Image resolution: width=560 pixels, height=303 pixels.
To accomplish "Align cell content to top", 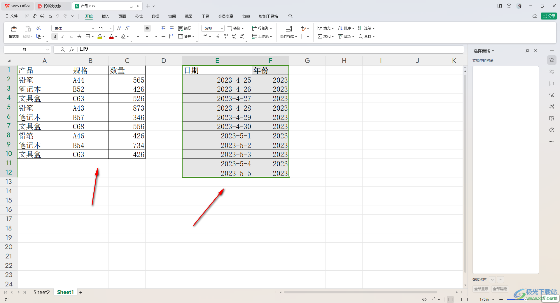I will point(139,28).
